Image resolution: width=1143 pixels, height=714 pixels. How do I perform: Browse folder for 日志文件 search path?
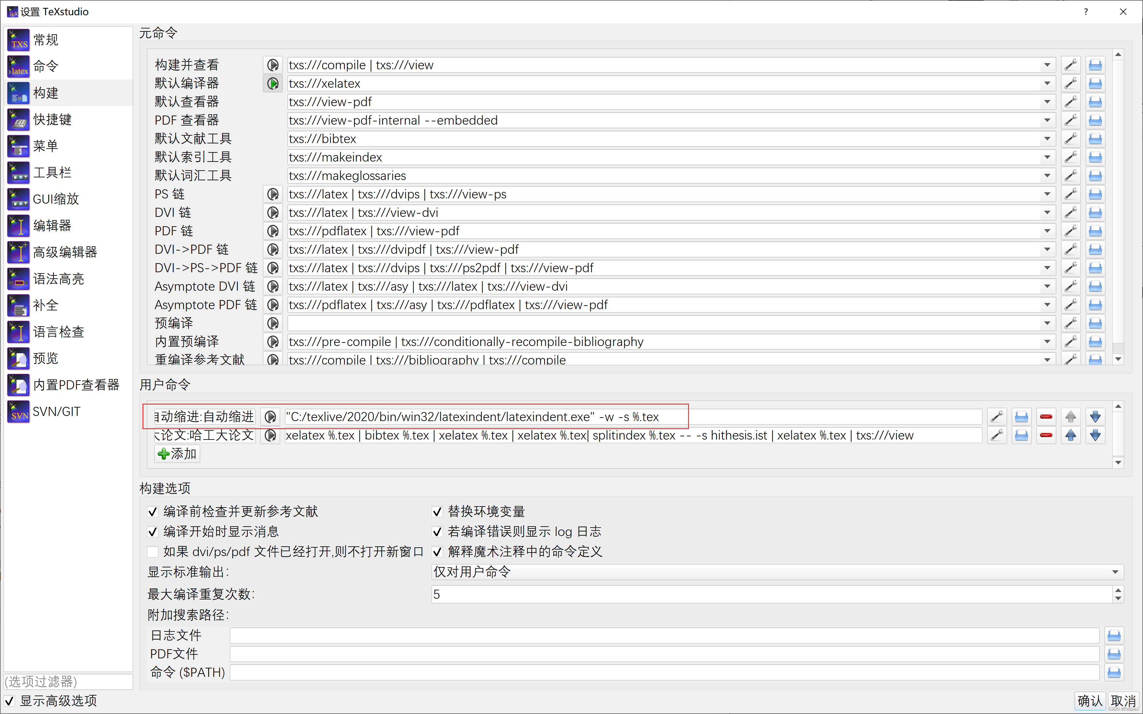click(x=1114, y=636)
